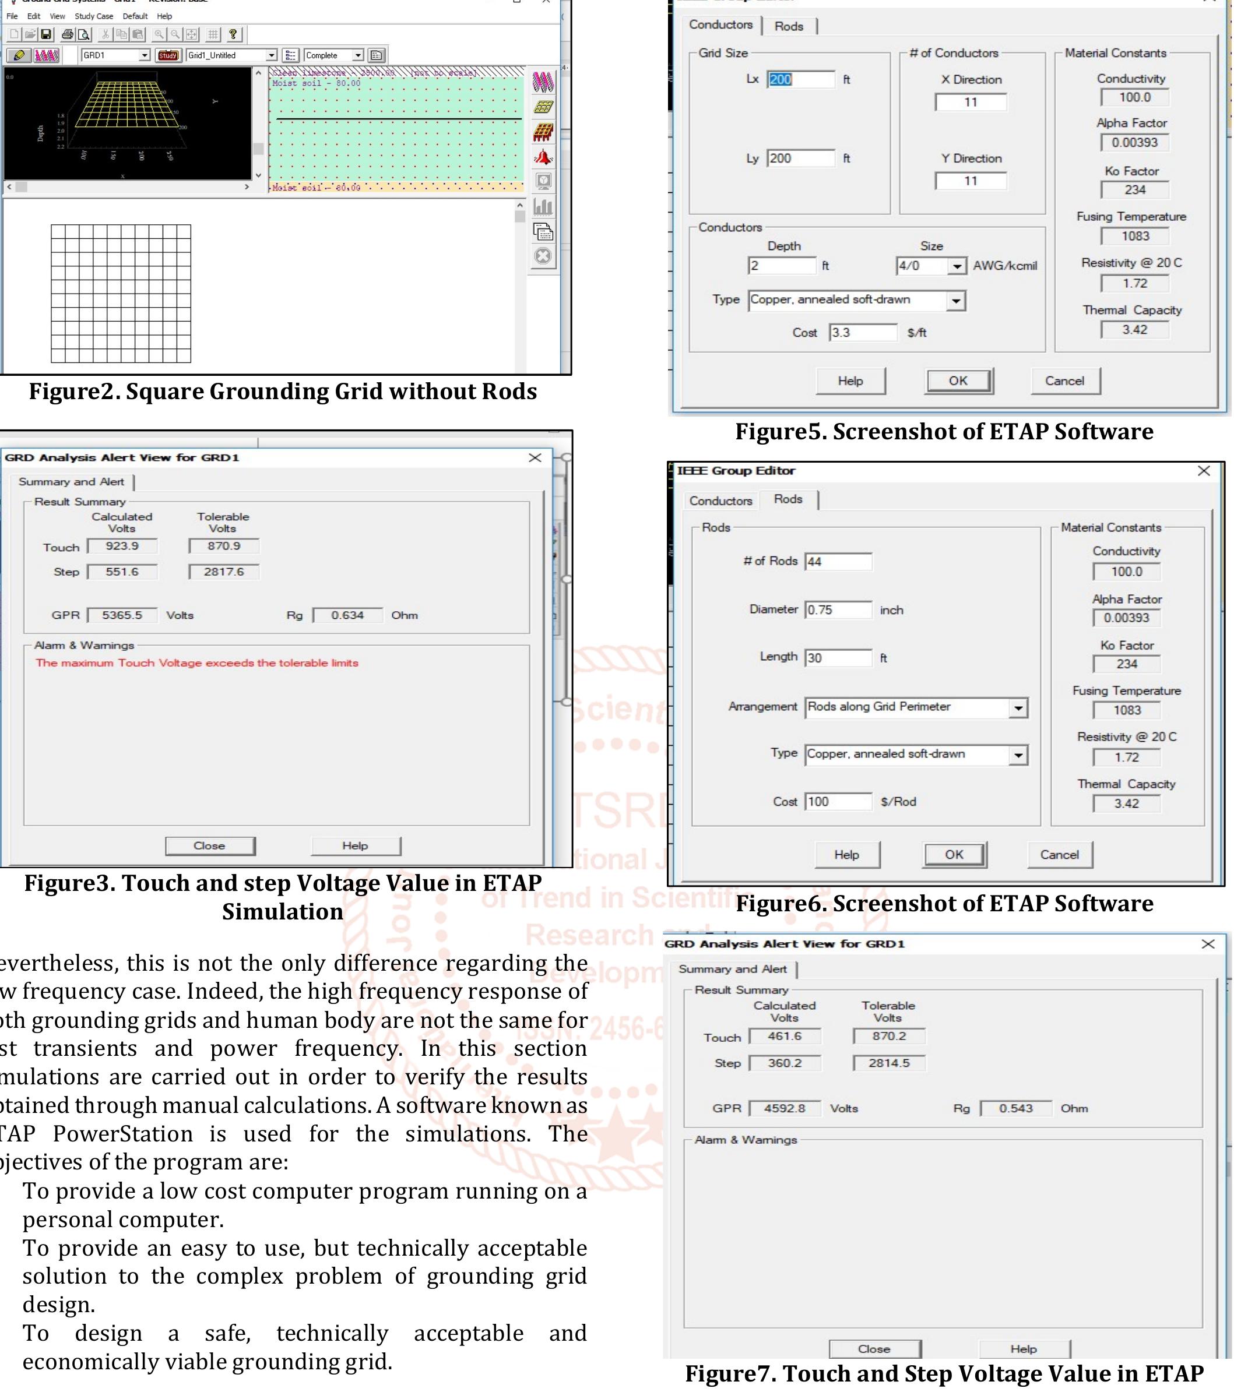This screenshot has width=1234, height=1392.
Task: Click the Lx grid size field
Action: click(801, 80)
